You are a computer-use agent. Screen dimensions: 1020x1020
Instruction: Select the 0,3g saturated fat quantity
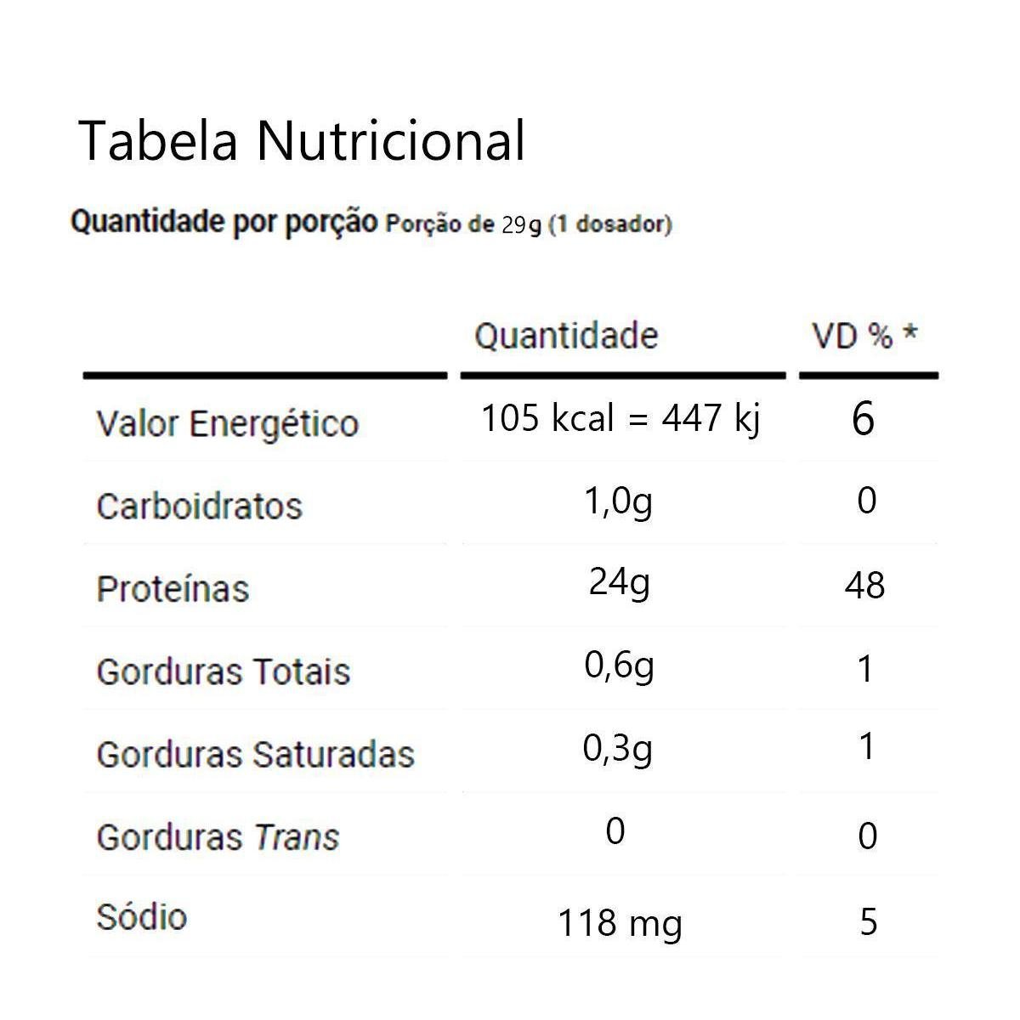pyautogui.click(x=618, y=749)
